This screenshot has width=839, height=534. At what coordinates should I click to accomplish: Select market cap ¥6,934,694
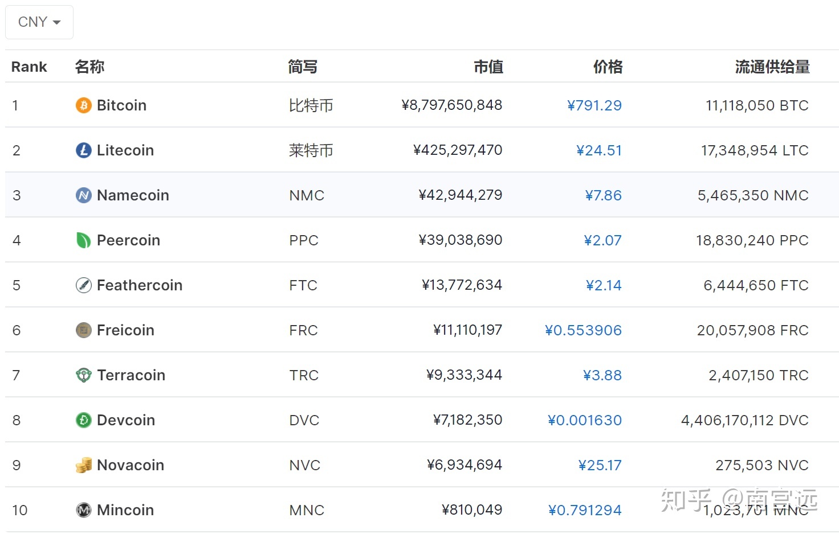coord(465,465)
